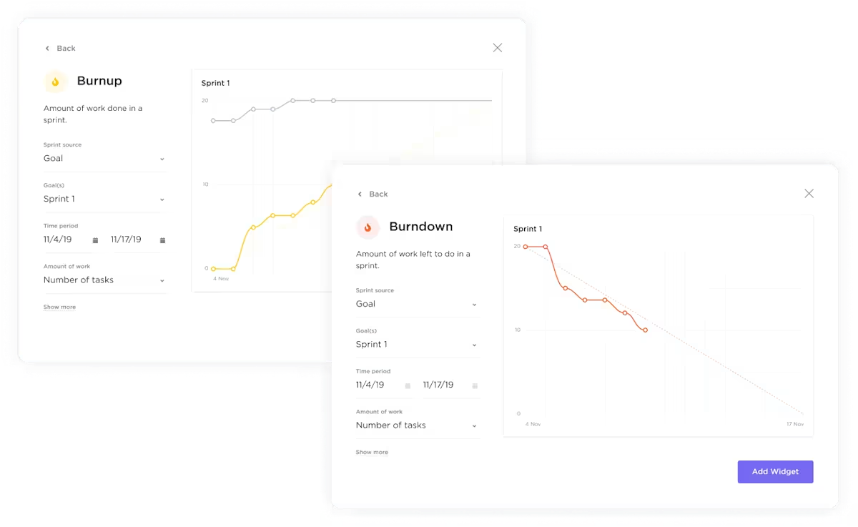
Task: Click 11/17/19 end date in Burndown window
Action: [x=438, y=385]
